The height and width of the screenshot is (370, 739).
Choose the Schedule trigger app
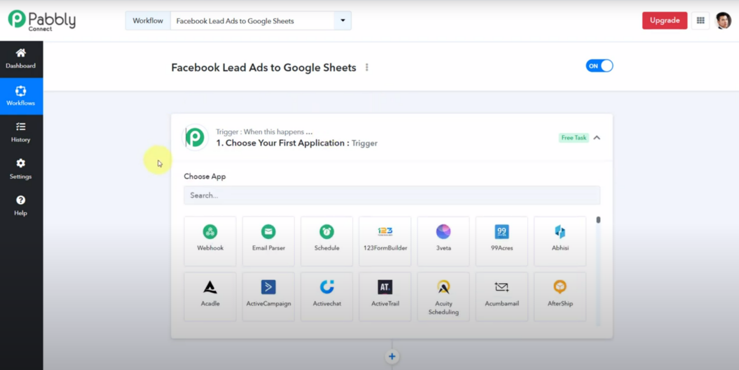coord(327,241)
